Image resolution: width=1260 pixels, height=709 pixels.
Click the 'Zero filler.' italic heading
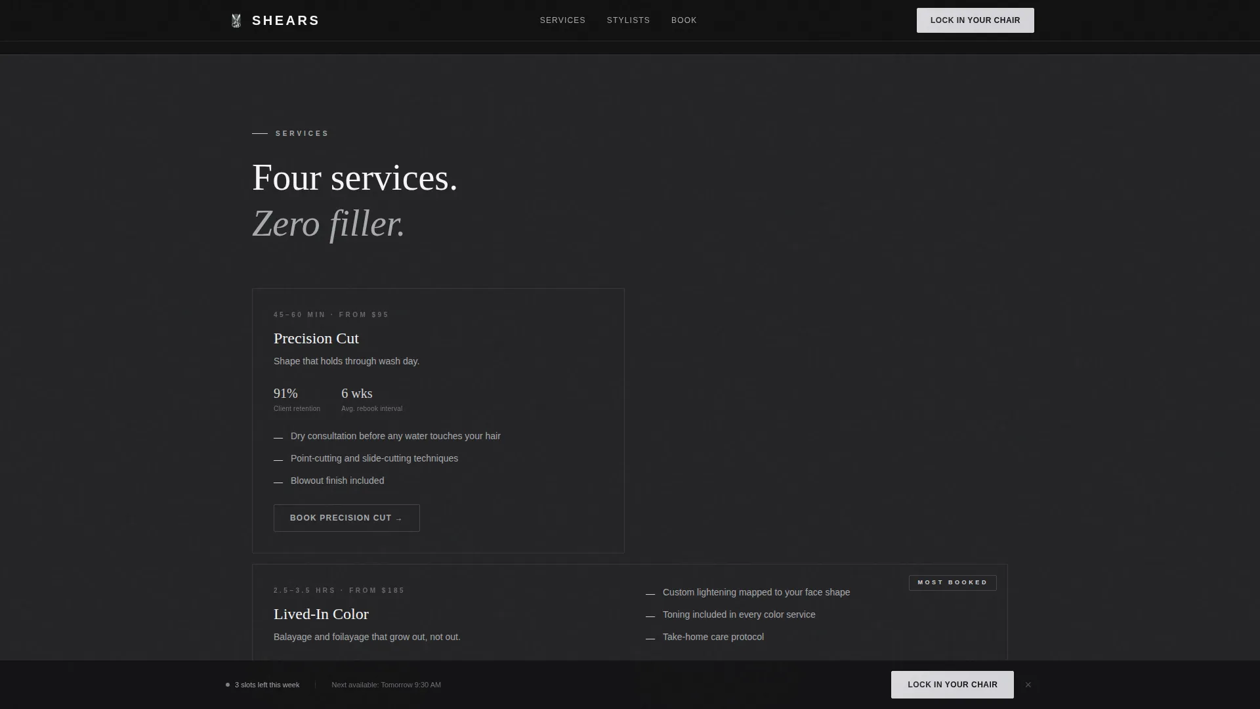coord(328,224)
